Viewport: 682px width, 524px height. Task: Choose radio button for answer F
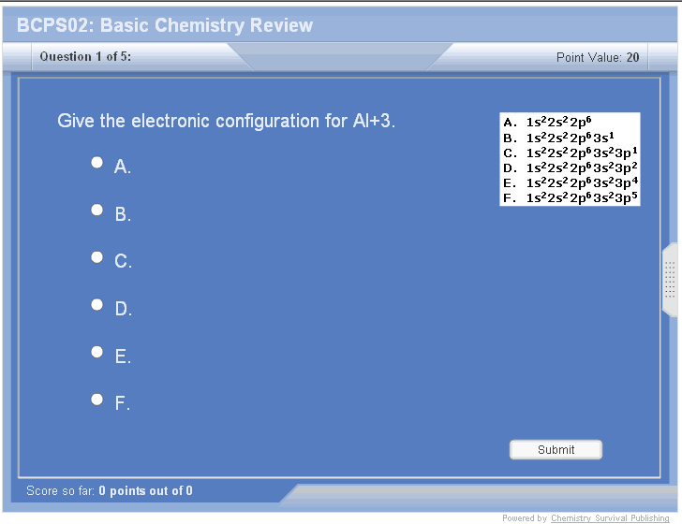coord(97,400)
